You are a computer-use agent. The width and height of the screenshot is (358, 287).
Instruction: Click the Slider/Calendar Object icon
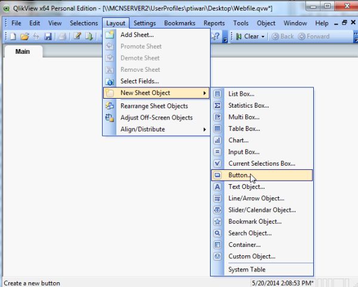pyautogui.click(x=217, y=210)
